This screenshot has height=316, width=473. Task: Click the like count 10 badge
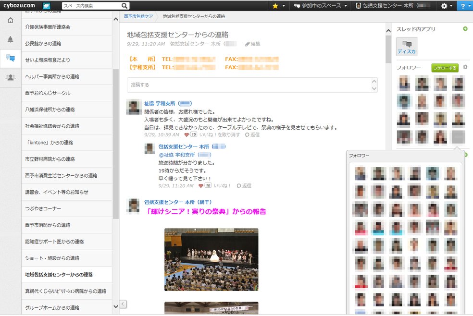coord(208,185)
